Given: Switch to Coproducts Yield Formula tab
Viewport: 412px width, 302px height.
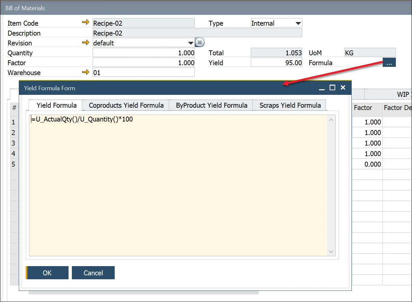Looking at the screenshot, I should (126, 105).
